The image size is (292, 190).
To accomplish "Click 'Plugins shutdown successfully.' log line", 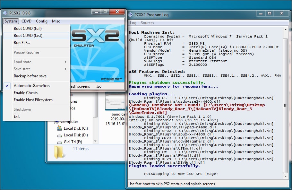I will (x=167, y=82).
